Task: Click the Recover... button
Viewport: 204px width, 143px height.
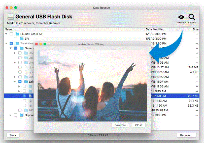Action: tap(187, 135)
